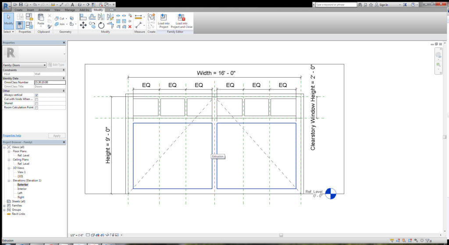The height and width of the screenshot is (245, 449).
Task: Click the OmniClass Number input field
Action: click(x=50, y=82)
